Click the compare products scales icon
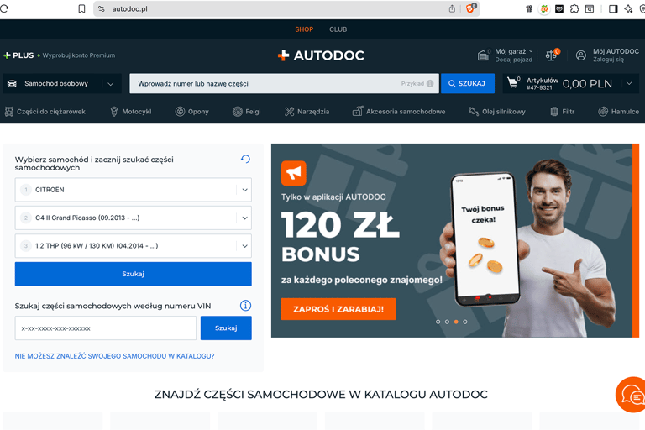The image size is (645, 430). pyautogui.click(x=553, y=55)
